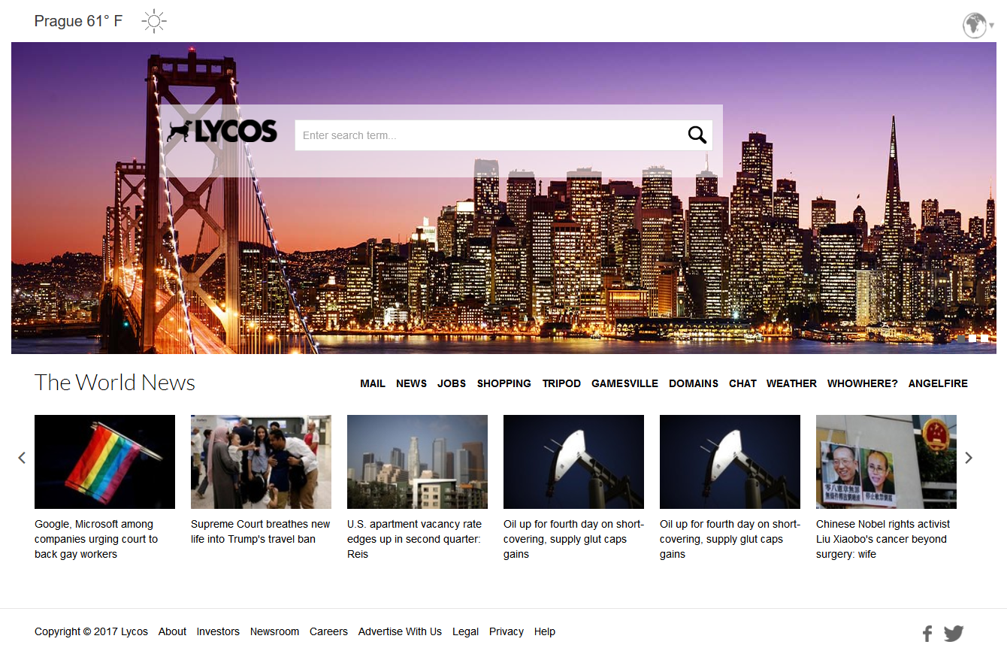Open the city skyline apartment thumbnail
This screenshot has height=669, width=1007.
click(x=417, y=462)
